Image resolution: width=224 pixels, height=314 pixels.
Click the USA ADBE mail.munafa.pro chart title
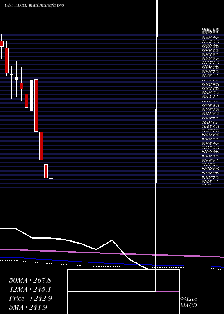click(x=34, y=5)
